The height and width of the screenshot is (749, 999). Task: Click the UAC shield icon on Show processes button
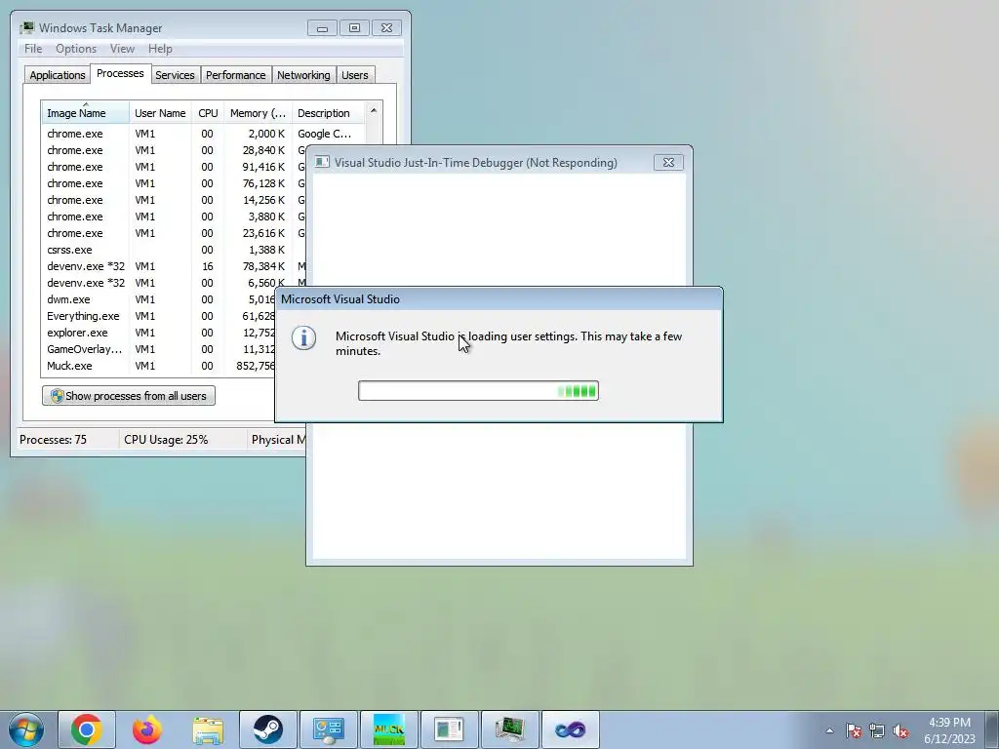(57, 396)
